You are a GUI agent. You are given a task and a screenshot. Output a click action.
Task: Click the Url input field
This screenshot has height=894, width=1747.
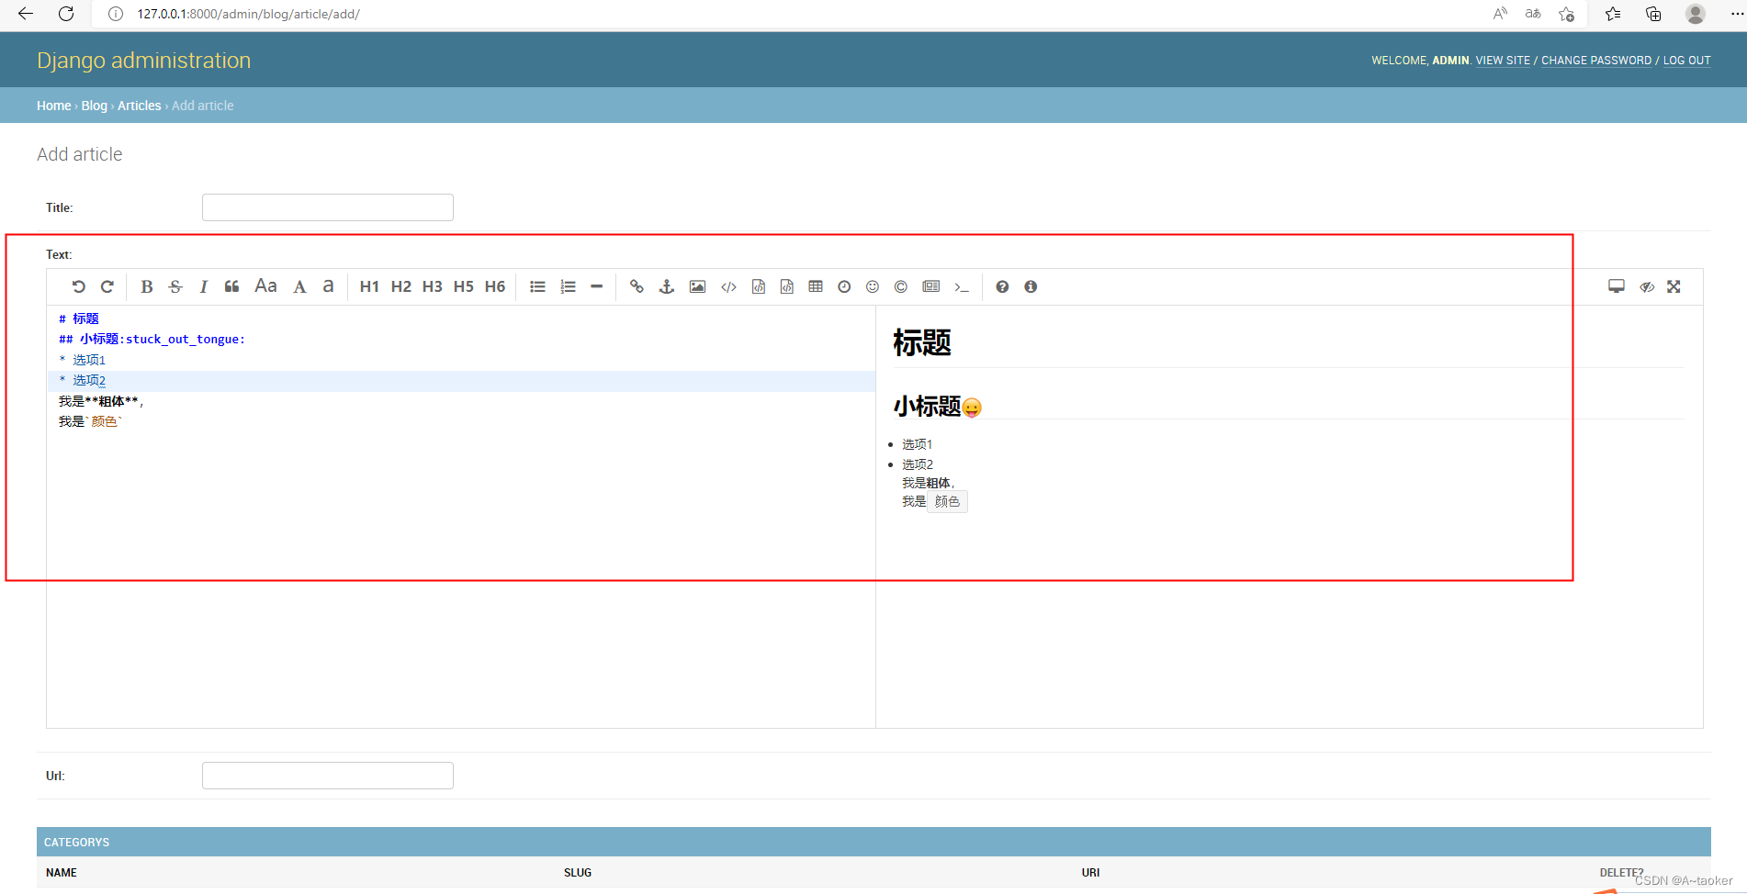point(328,776)
